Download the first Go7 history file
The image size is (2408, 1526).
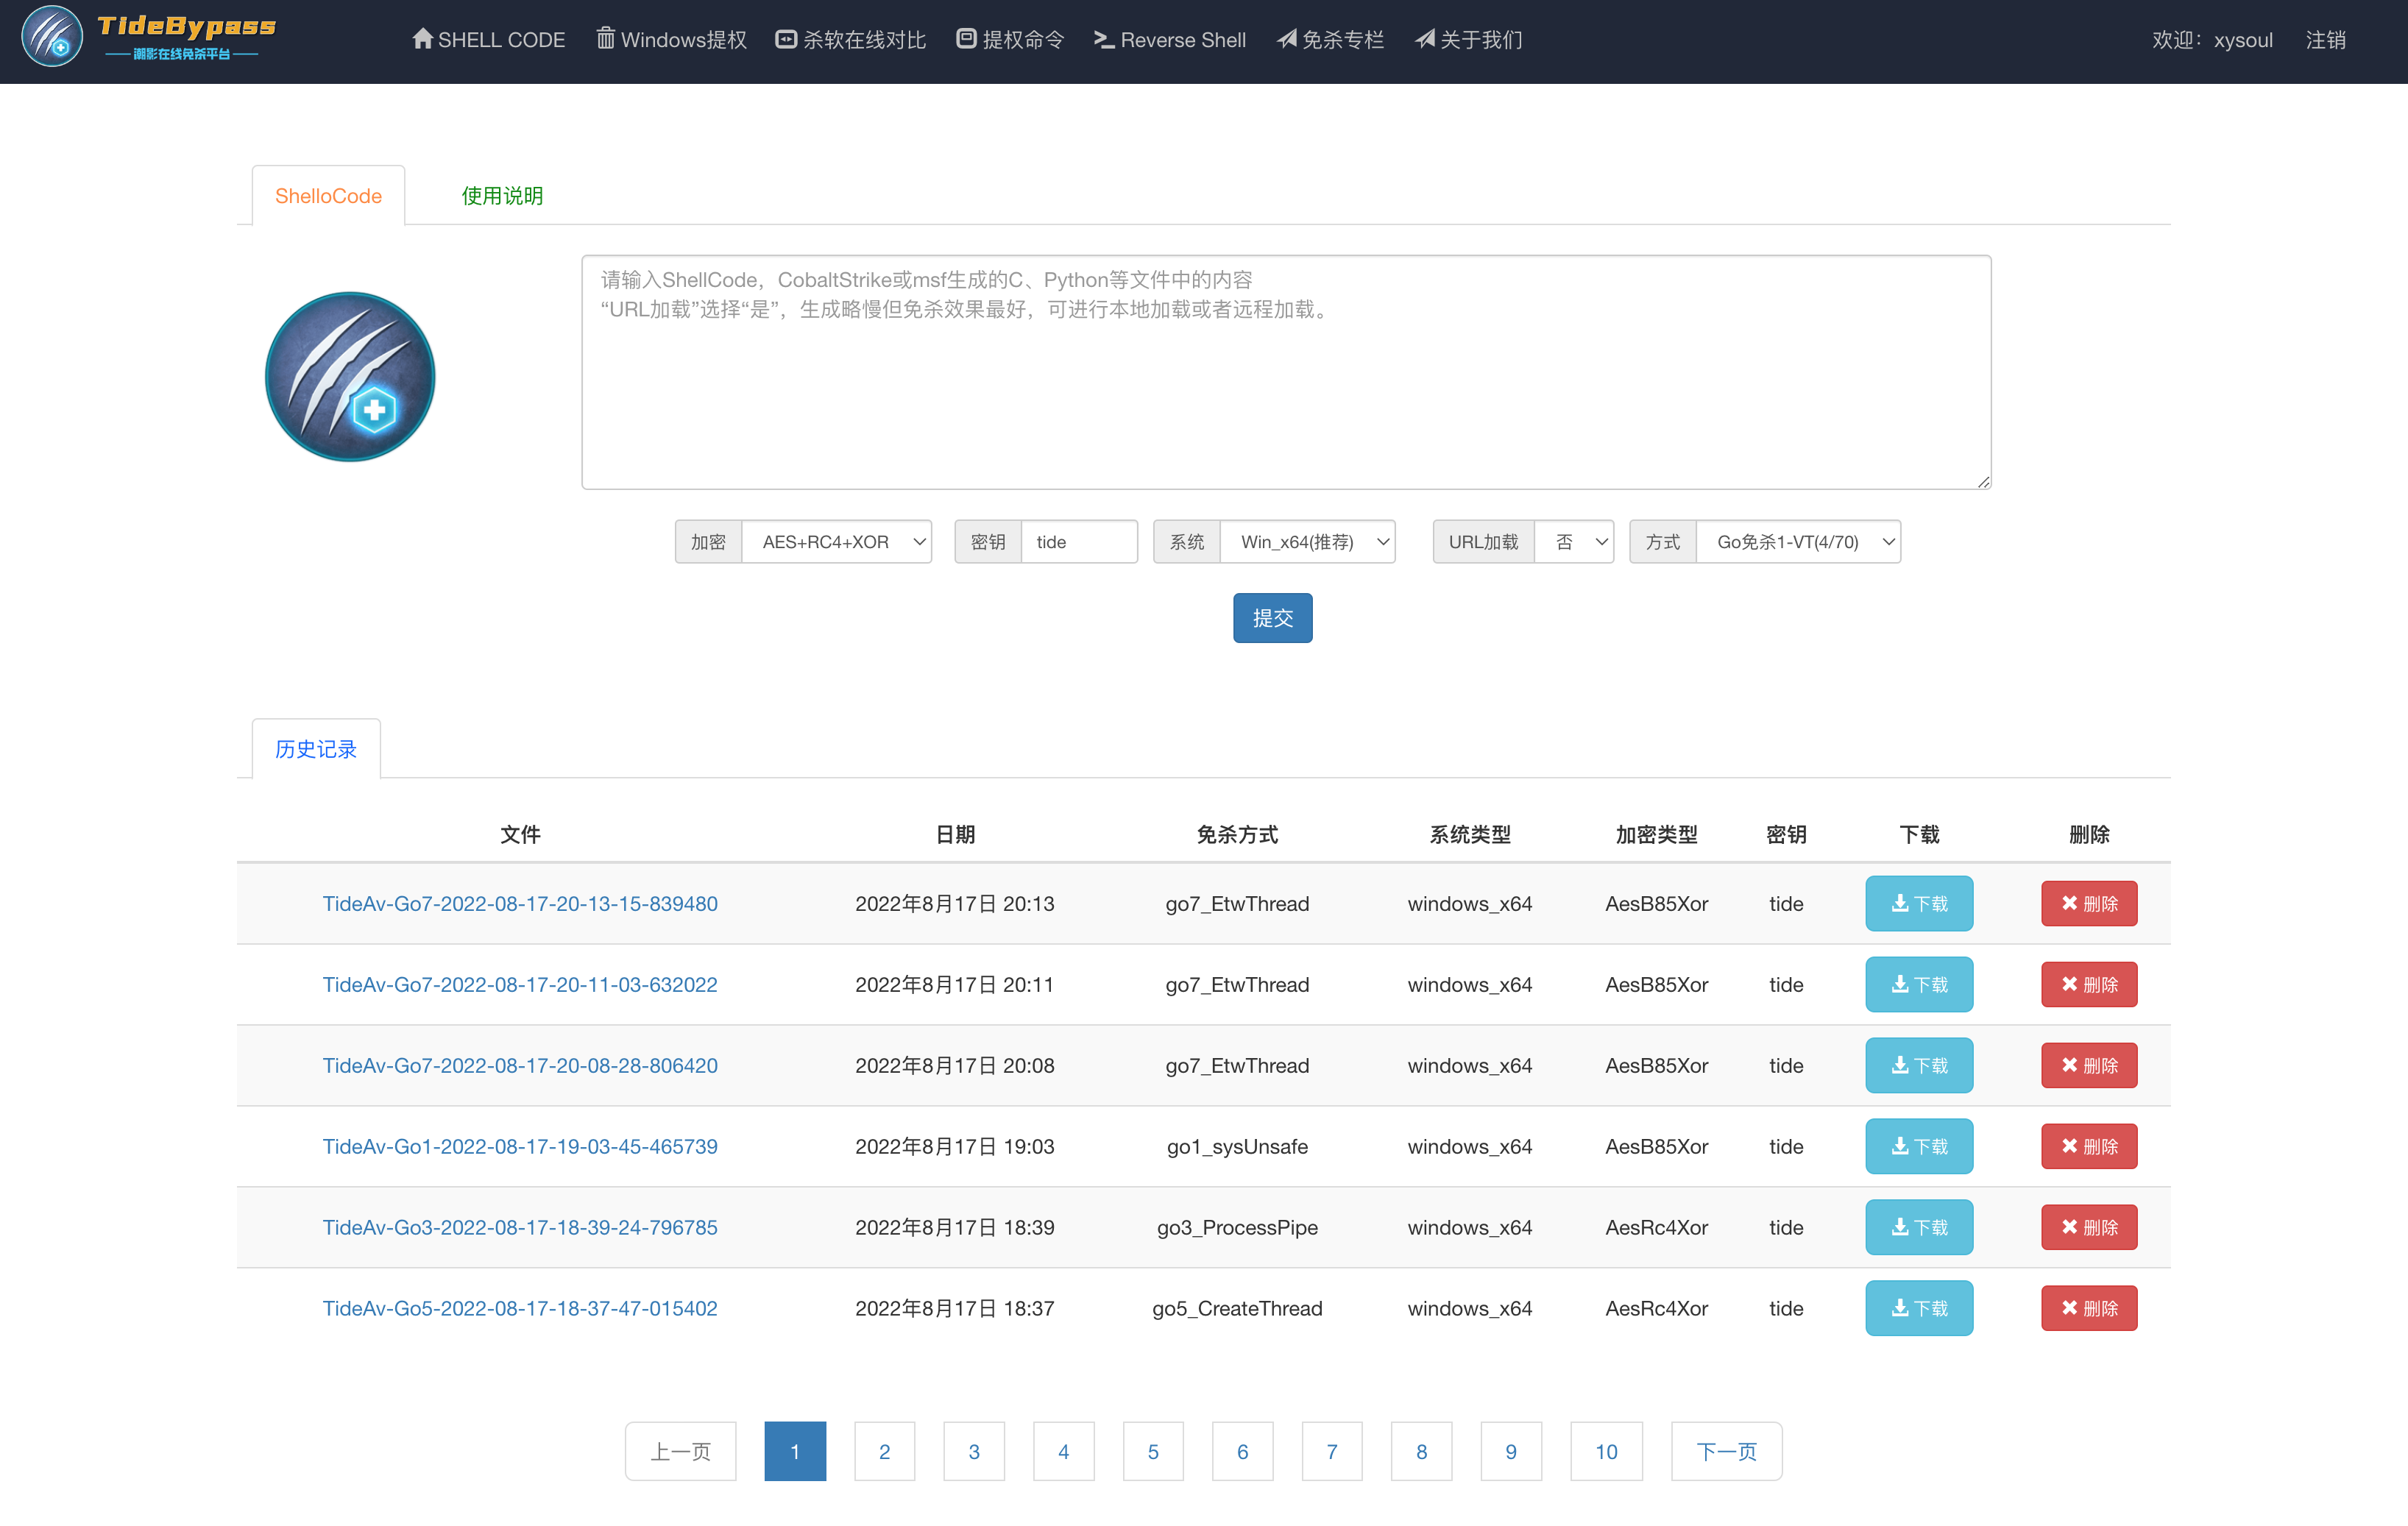tap(1918, 904)
